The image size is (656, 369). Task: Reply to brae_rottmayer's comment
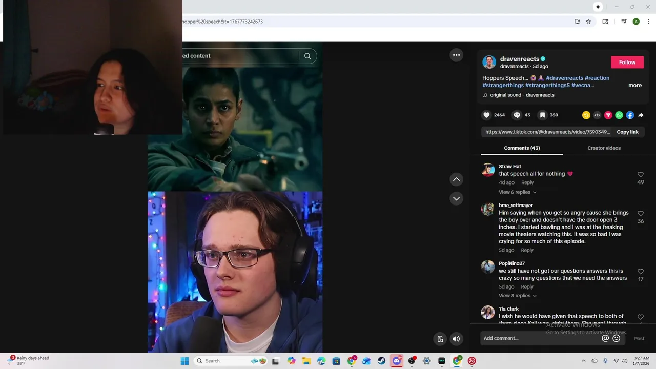(527, 251)
